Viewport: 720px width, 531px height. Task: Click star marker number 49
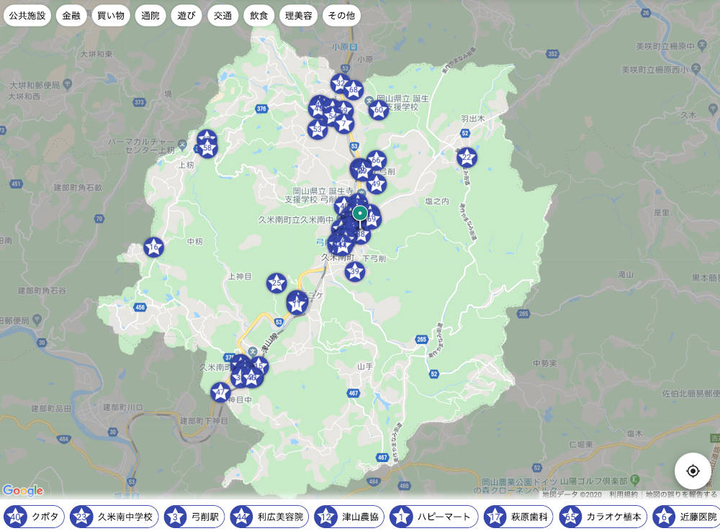tap(376, 184)
